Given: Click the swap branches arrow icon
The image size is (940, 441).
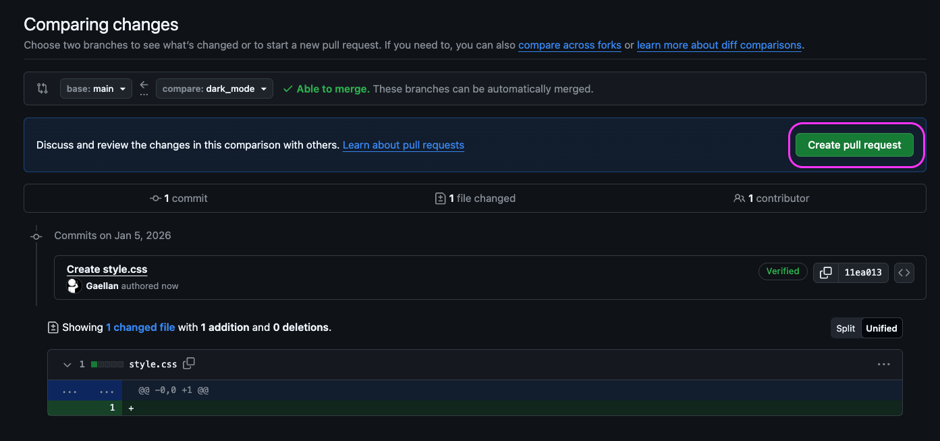Looking at the screenshot, I should click(144, 87).
